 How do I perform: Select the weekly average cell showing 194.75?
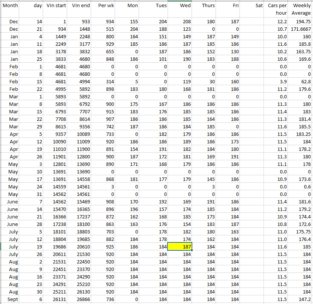(x=301, y=22)
